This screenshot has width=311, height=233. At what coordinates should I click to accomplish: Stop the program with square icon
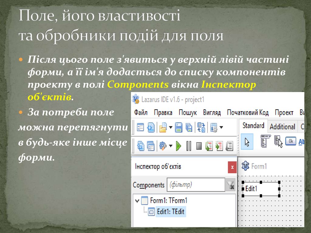[199, 146]
